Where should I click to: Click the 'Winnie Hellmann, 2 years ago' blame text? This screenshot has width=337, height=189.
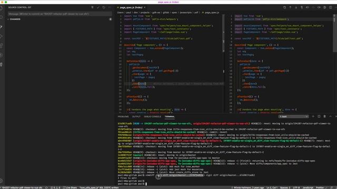click(x=249, y=187)
